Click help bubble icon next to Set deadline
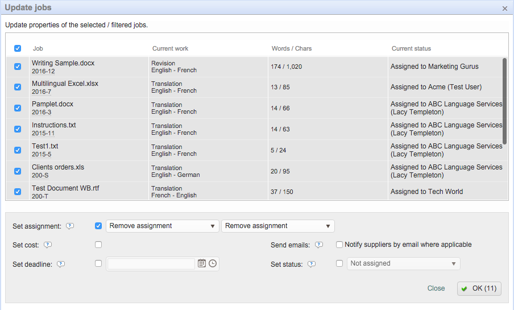This screenshot has width=514, height=310. coord(61,264)
